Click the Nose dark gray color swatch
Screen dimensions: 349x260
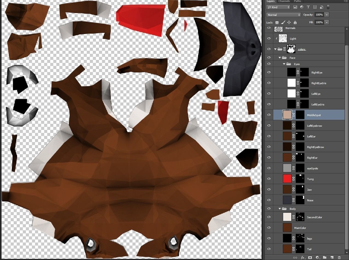287,200
